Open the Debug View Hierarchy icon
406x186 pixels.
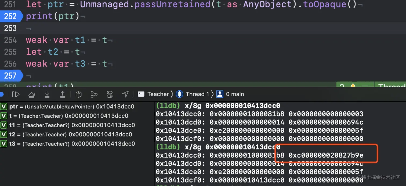78,94
